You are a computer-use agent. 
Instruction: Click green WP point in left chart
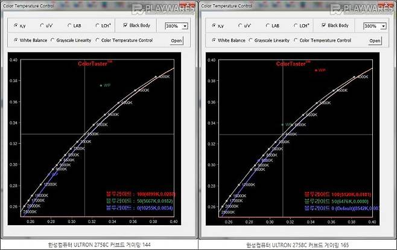click(101, 86)
